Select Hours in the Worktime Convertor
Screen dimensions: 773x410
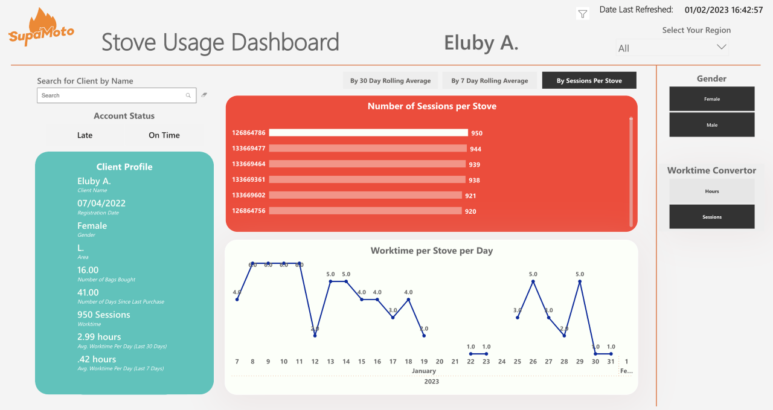tap(711, 191)
